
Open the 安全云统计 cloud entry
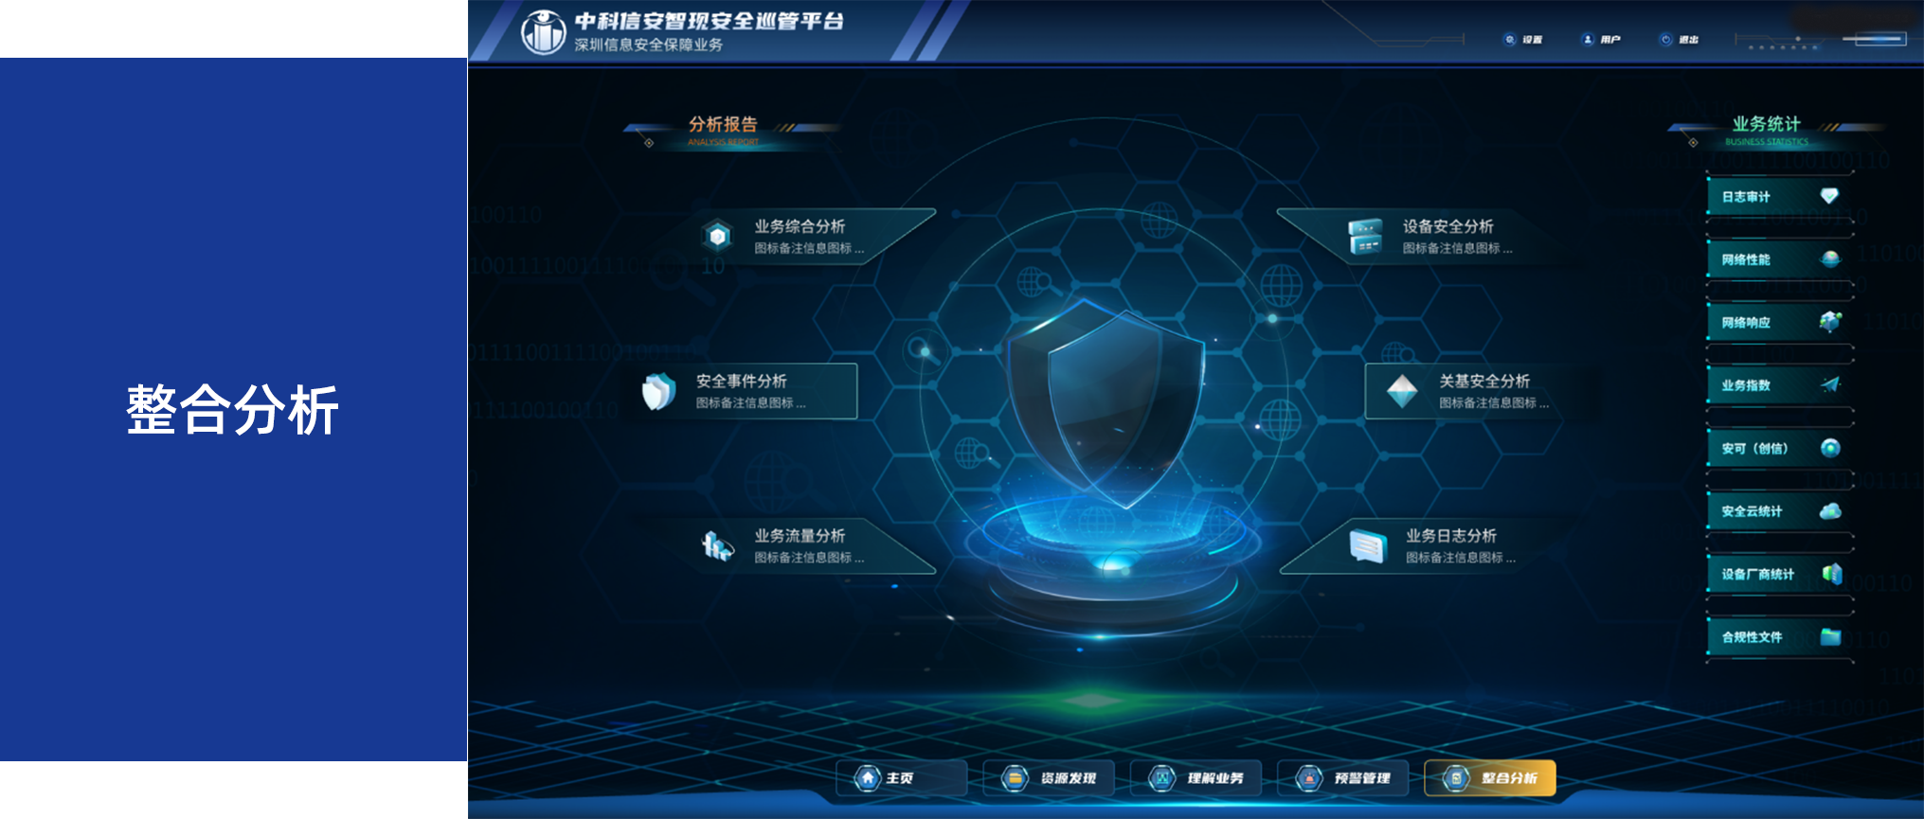[1780, 511]
